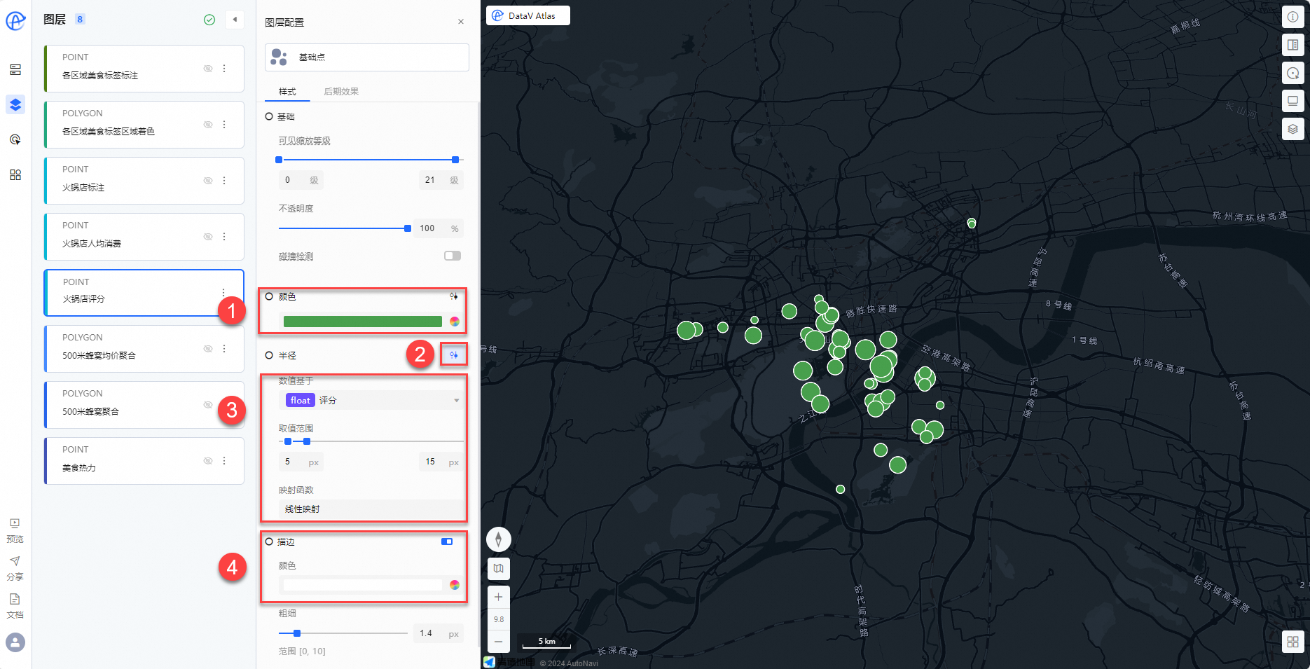Collapse the 基础 section
This screenshot has width=1310, height=669.
pos(269,117)
